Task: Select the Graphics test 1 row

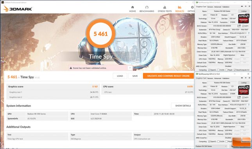Action: coord(53,92)
